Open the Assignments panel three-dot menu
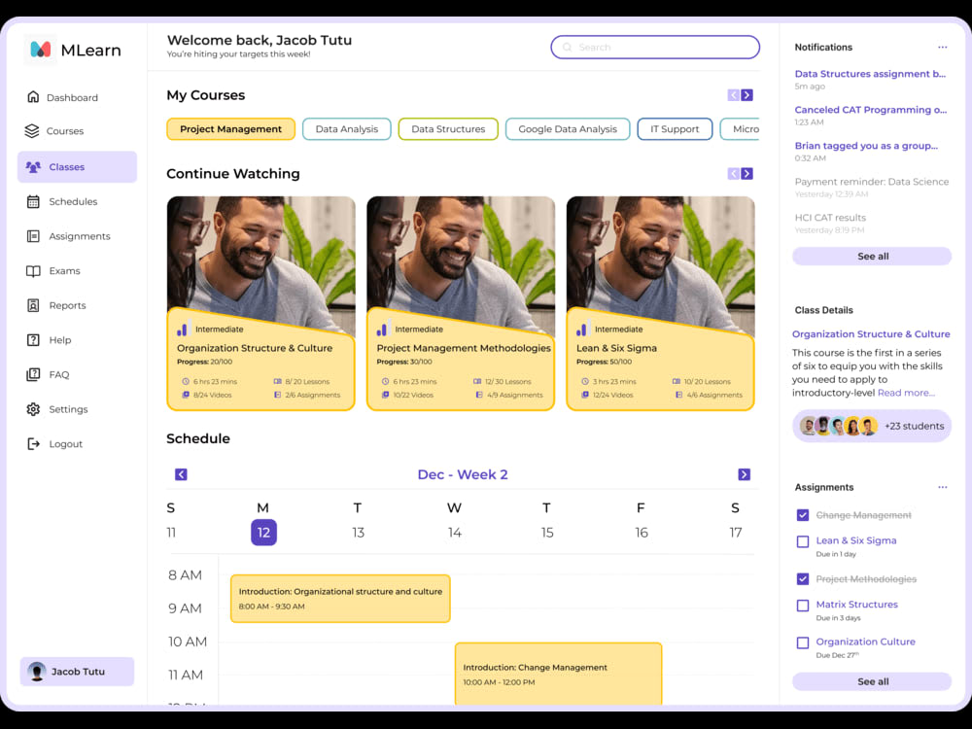 coord(942,487)
